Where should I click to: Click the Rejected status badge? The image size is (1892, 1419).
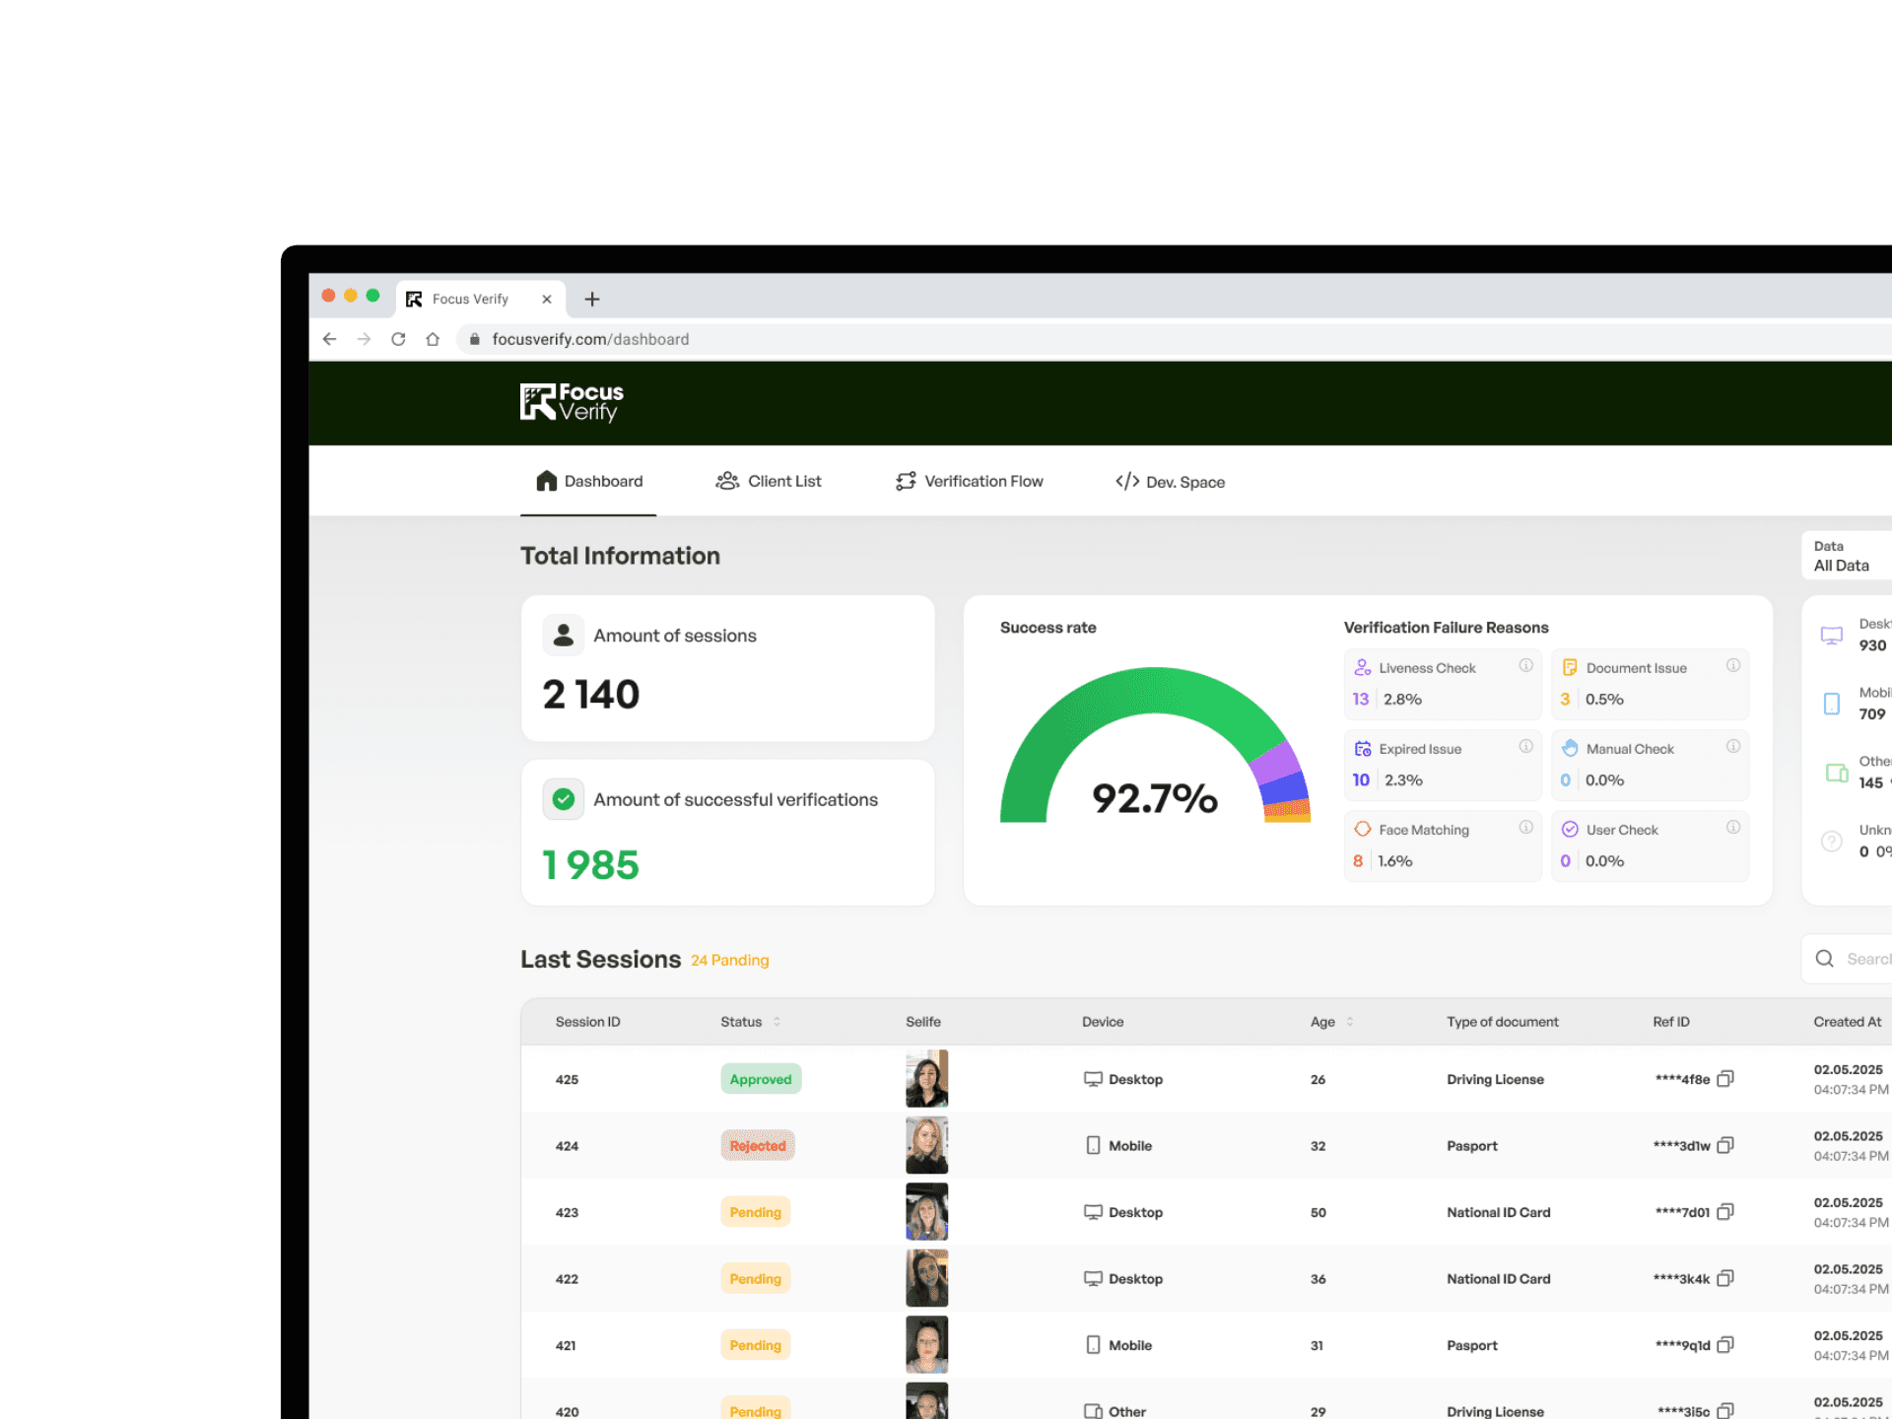(x=757, y=1145)
